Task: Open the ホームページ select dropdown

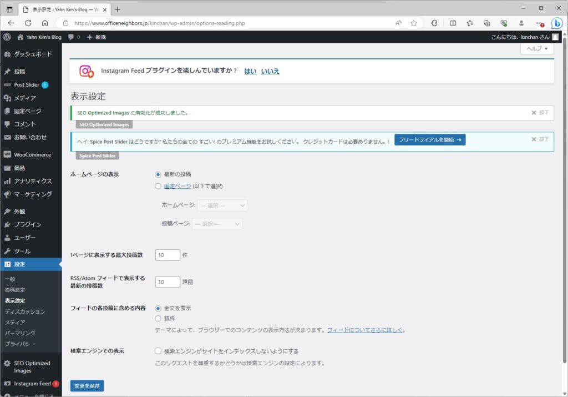Action: click(x=222, y=205)
